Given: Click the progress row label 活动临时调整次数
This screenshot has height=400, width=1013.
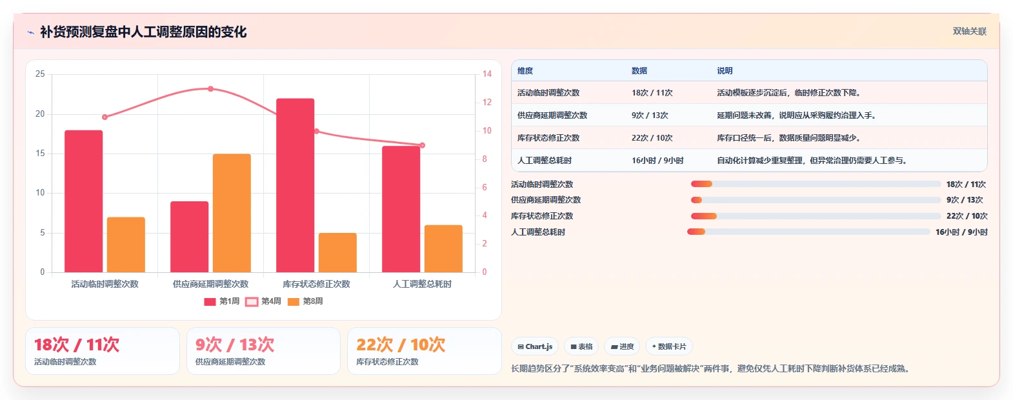Looking at the screenshot, I should coord(542,185).
